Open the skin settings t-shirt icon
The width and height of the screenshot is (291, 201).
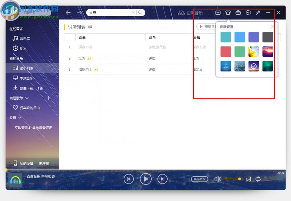(x=228, y=12)
